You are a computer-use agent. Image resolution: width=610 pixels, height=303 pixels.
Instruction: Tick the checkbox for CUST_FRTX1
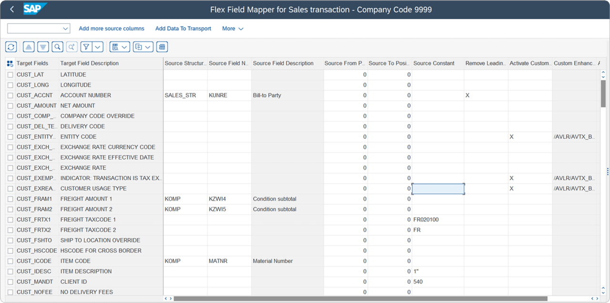[10, 220]
